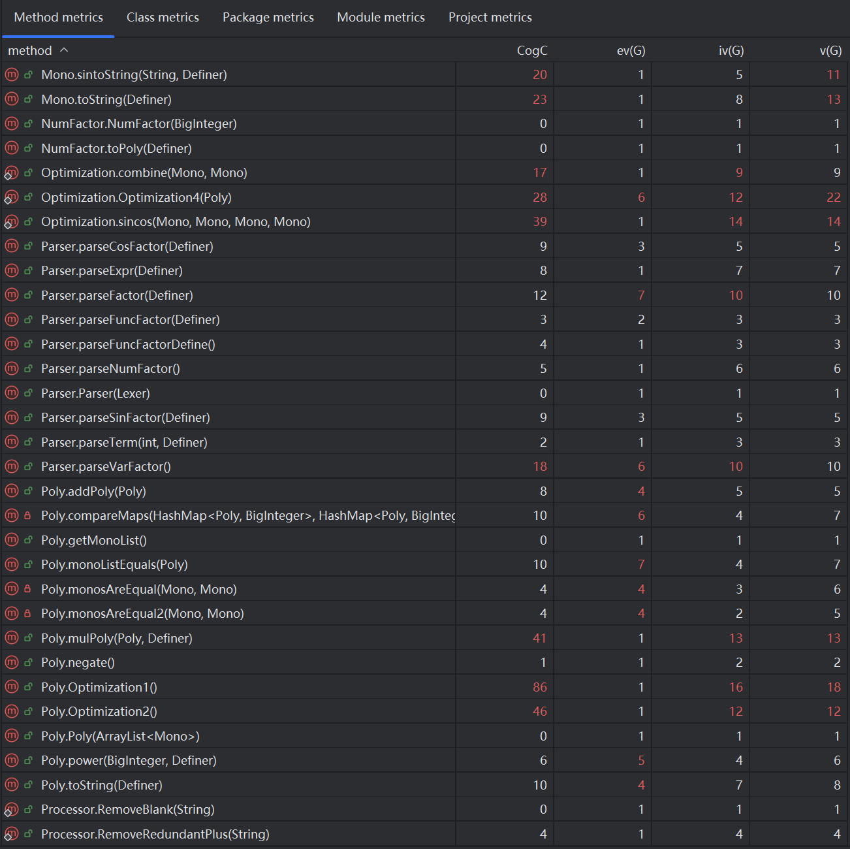Click the method icon for Optimization.combine
Viewport: 850px width, 849px height.
coord(11,173)
